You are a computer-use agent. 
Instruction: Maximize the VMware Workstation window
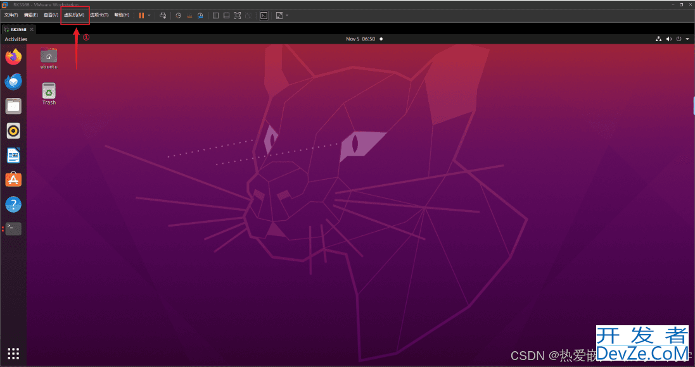coord(681,4)
